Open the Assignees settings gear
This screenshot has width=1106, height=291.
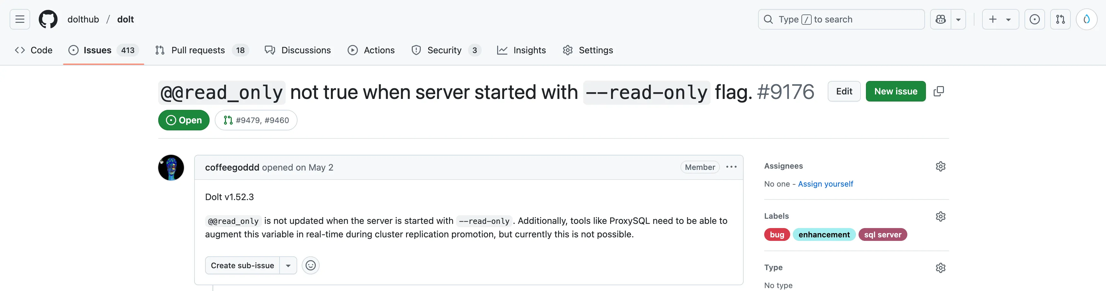(941, 166)
